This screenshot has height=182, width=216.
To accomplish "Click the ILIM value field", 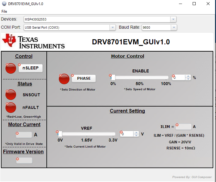I will 184,127.
